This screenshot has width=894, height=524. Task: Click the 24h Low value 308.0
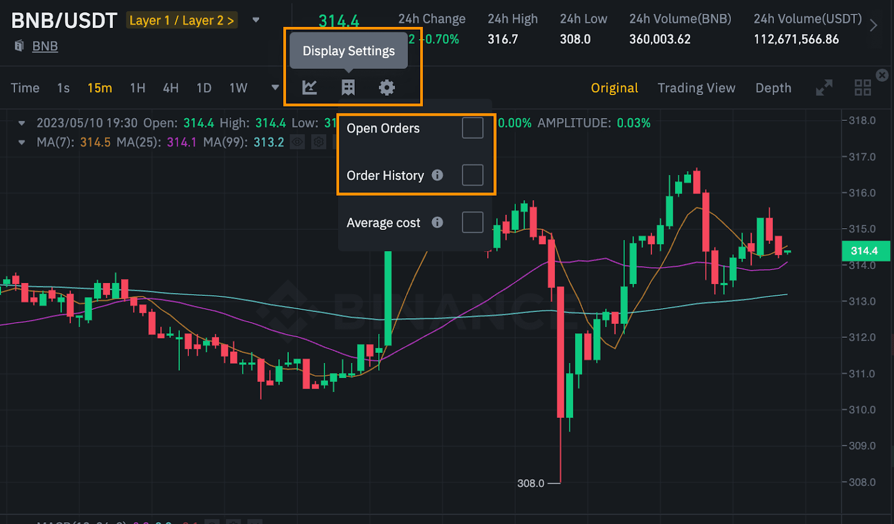pos(575,39)
